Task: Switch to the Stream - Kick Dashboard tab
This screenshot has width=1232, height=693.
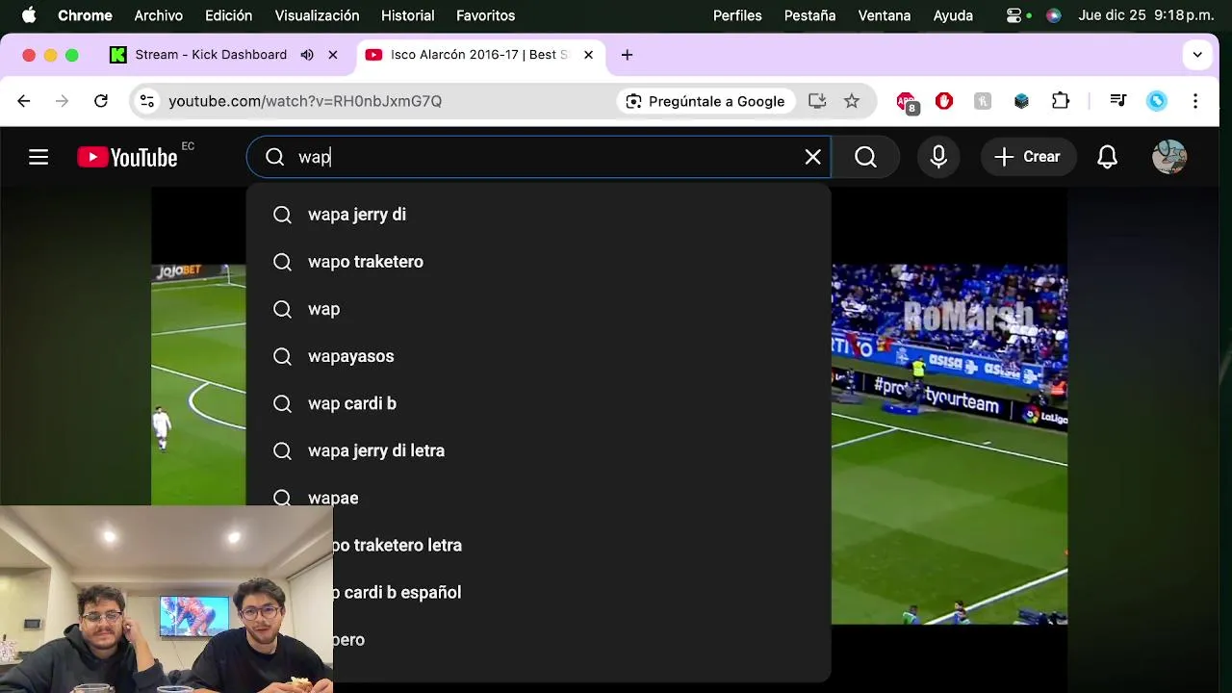Action: pyautogui.click(x=210, y=55)
